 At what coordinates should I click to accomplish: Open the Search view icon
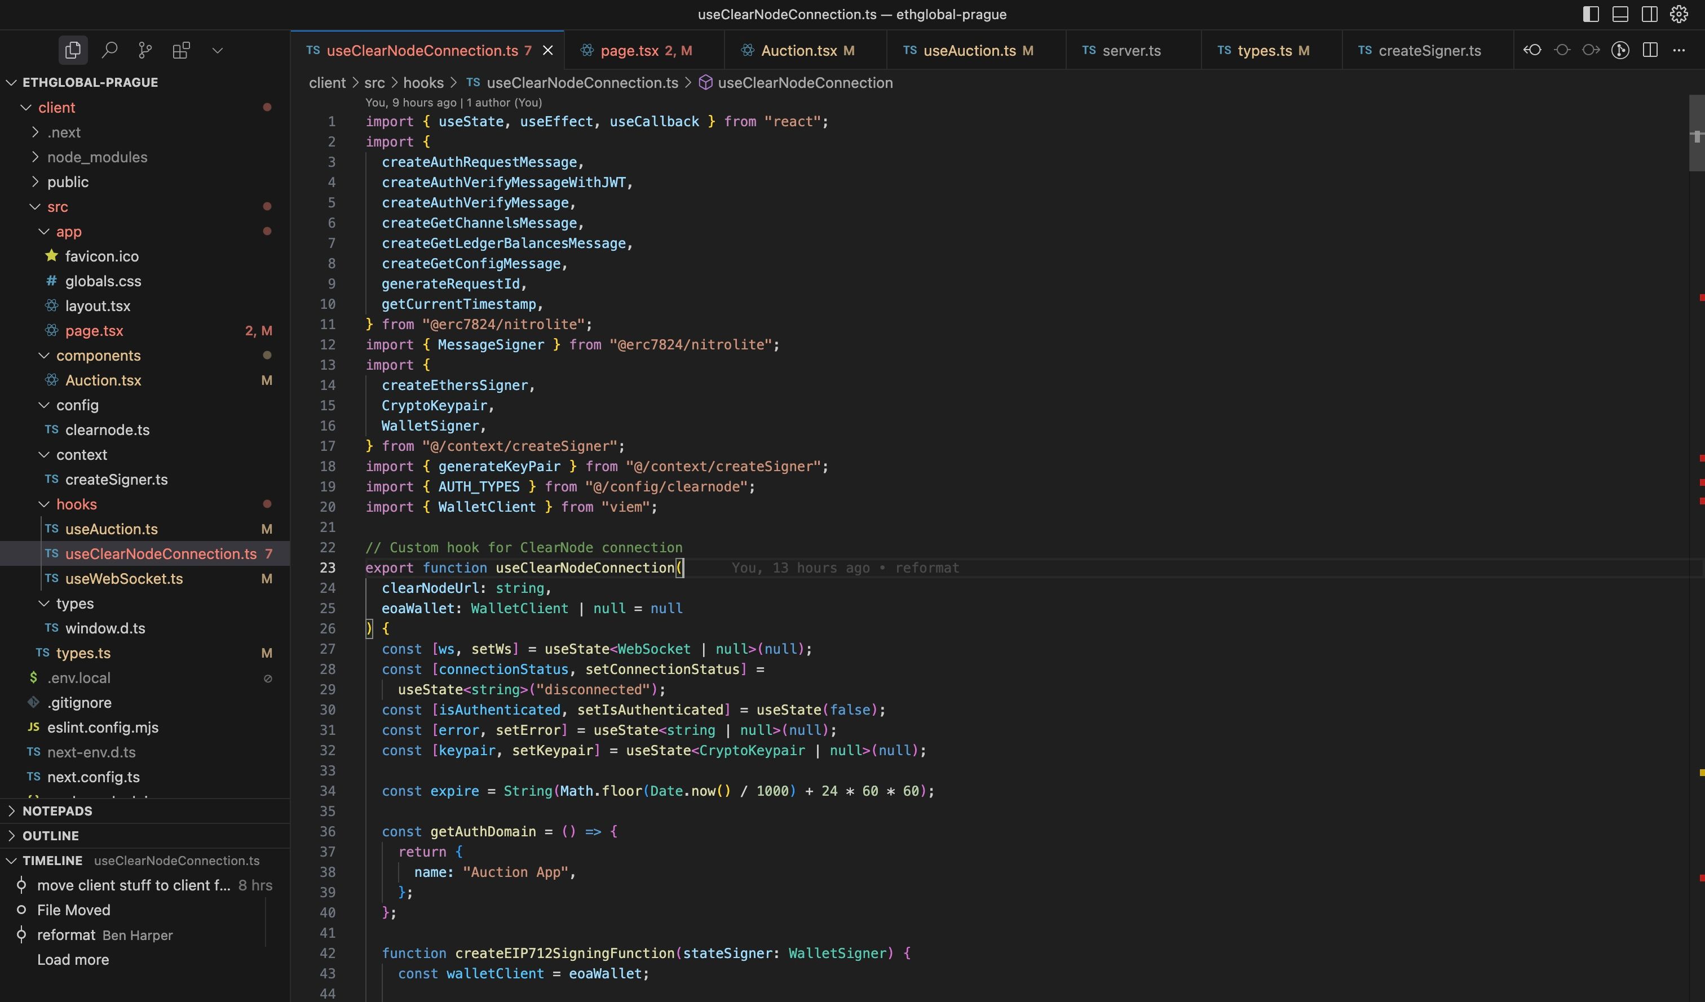pos(109,50)
